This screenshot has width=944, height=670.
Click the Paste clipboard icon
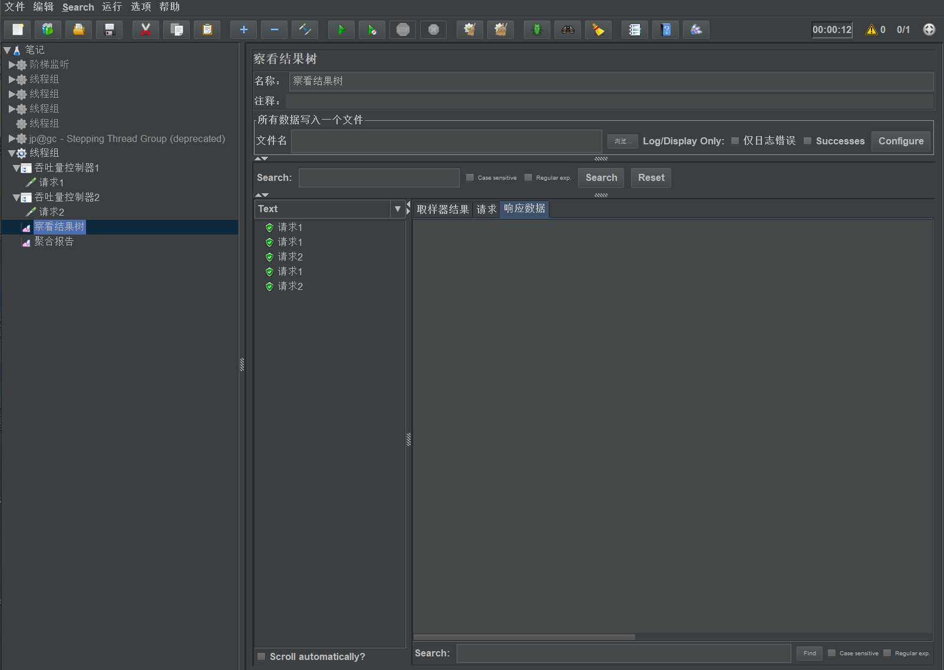[207, 29]
